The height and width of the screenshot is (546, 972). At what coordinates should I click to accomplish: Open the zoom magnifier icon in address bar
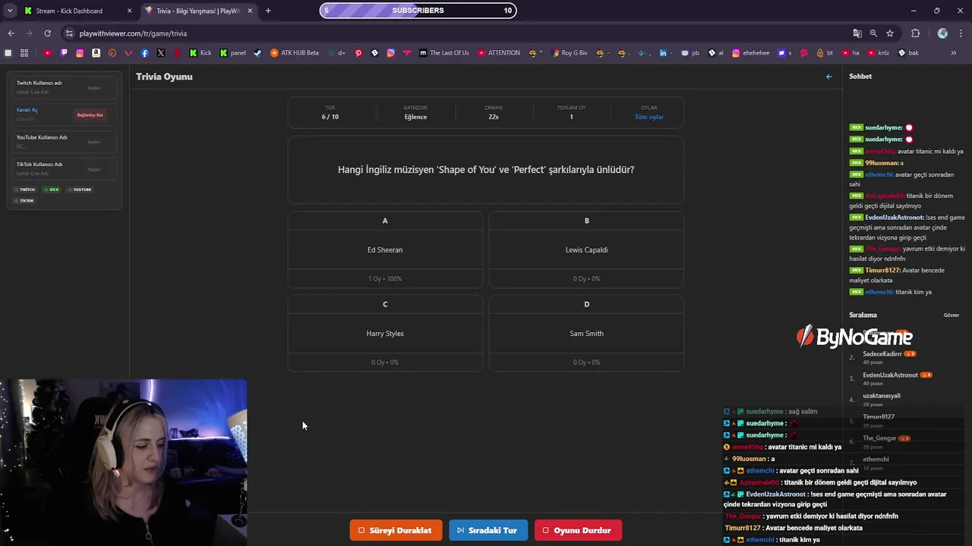[x=873, y=33]
